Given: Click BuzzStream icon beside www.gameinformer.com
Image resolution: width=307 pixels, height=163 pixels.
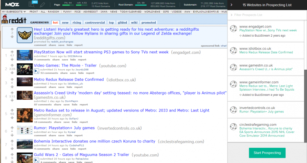Looking at the screenshot, I should click(x=233, y=84).
